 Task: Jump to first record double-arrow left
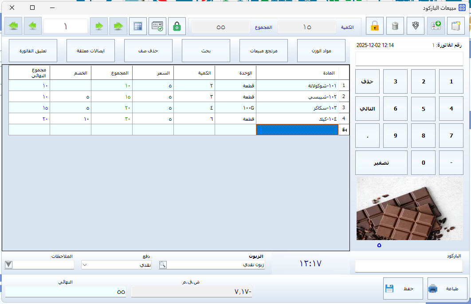(x=13, y=26)
